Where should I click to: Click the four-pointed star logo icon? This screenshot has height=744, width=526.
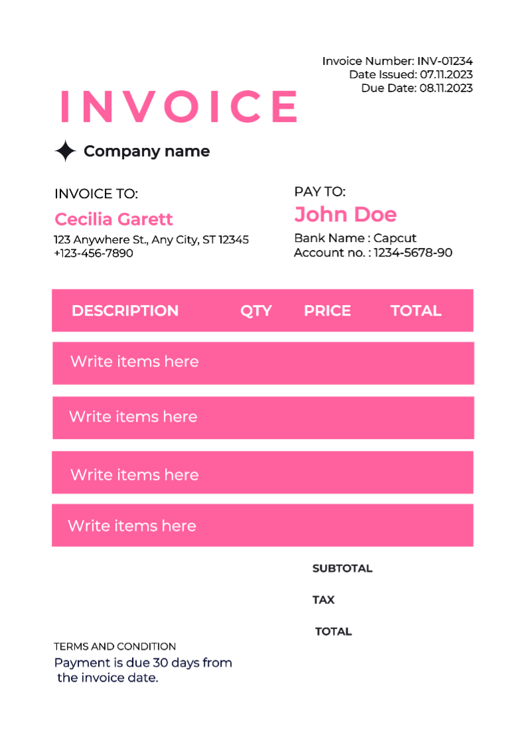pos(65,151)
